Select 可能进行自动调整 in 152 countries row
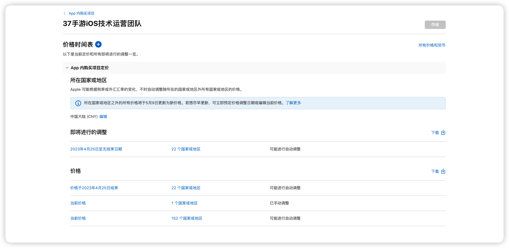 click(285, 218)
